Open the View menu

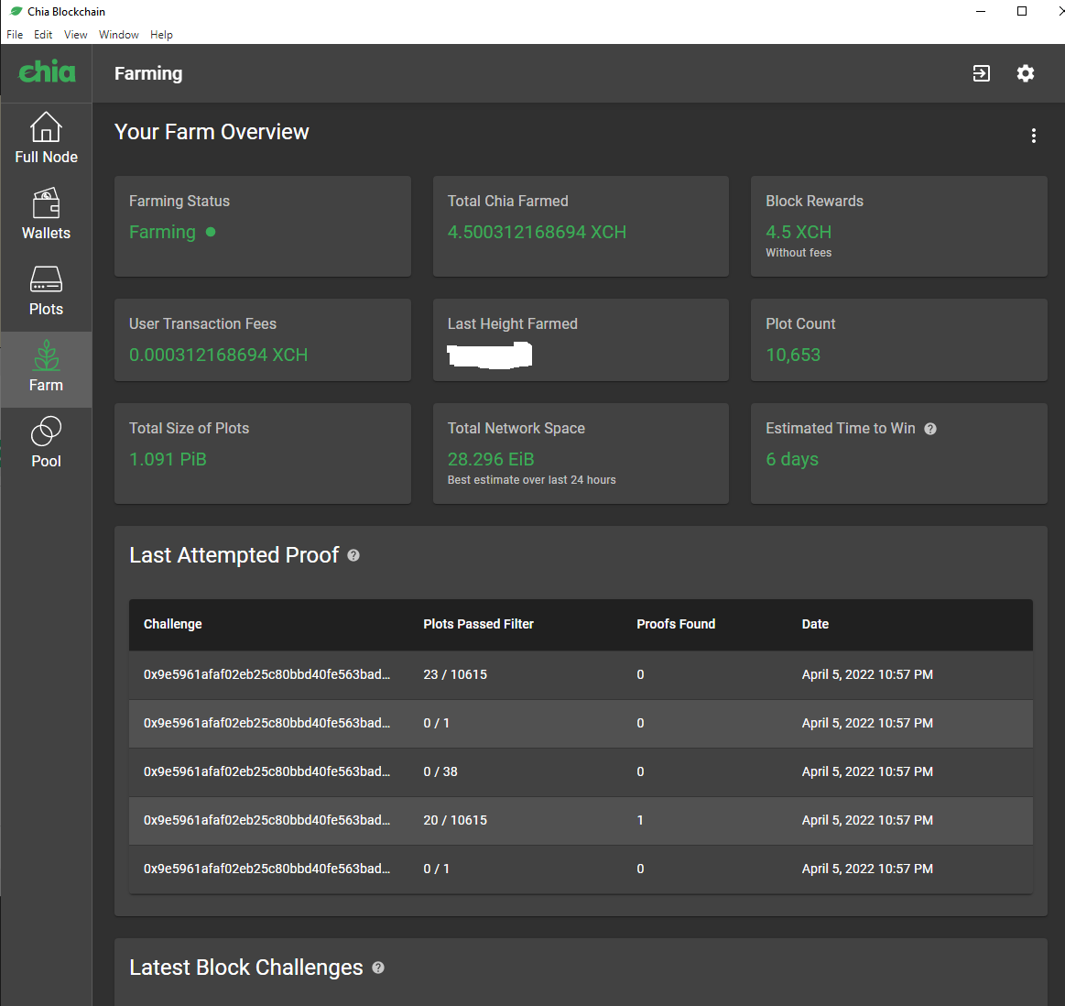click(x=75, y=35)
